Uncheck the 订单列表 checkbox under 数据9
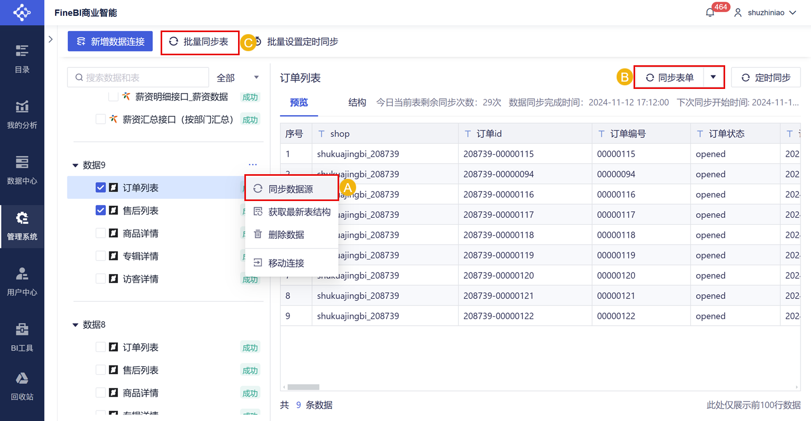This screenshot has width=811, height=421. (101, 188)
